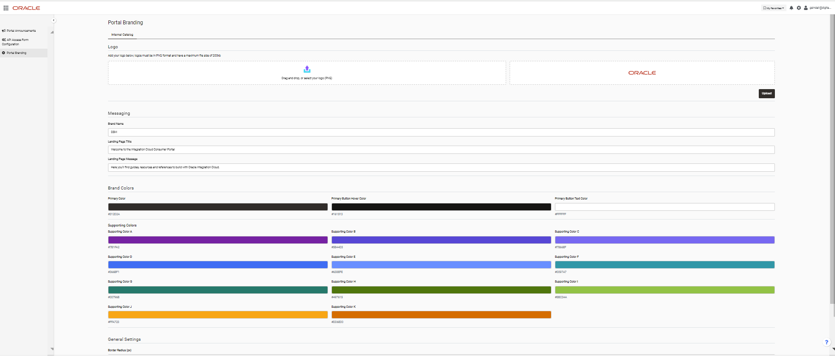This screenshot has height=356, width=835.
Task: Open the help question mark icon
Action: coord(826,342)
